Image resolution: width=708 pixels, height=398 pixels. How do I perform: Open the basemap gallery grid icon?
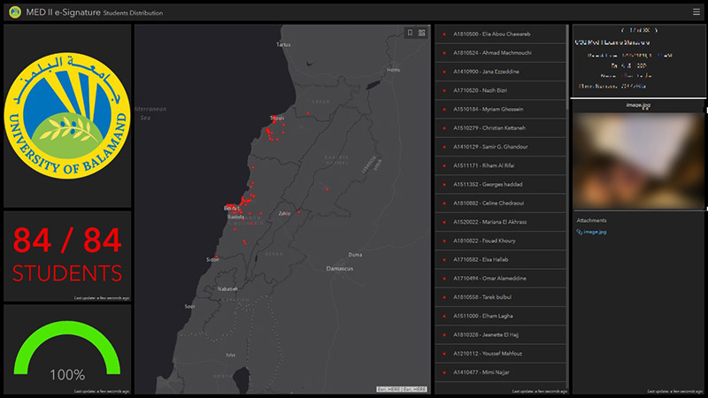coord(422,33)
